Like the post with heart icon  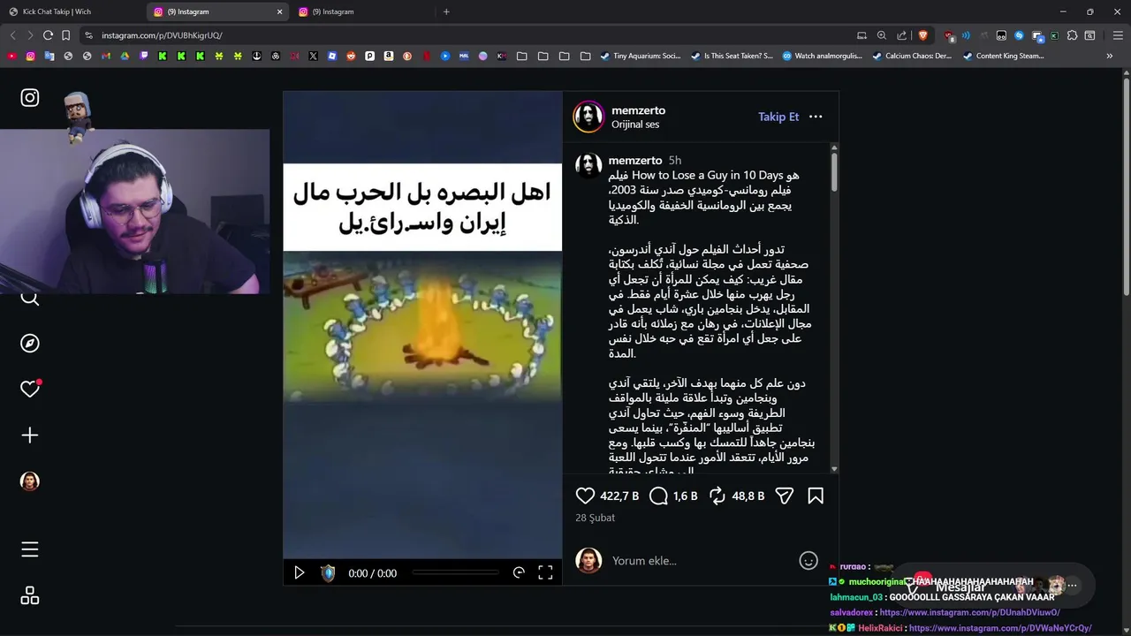point(585,496)
